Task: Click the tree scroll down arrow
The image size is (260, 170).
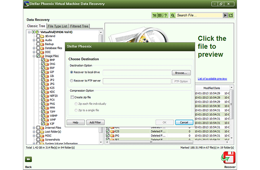Action: (101, 143)
